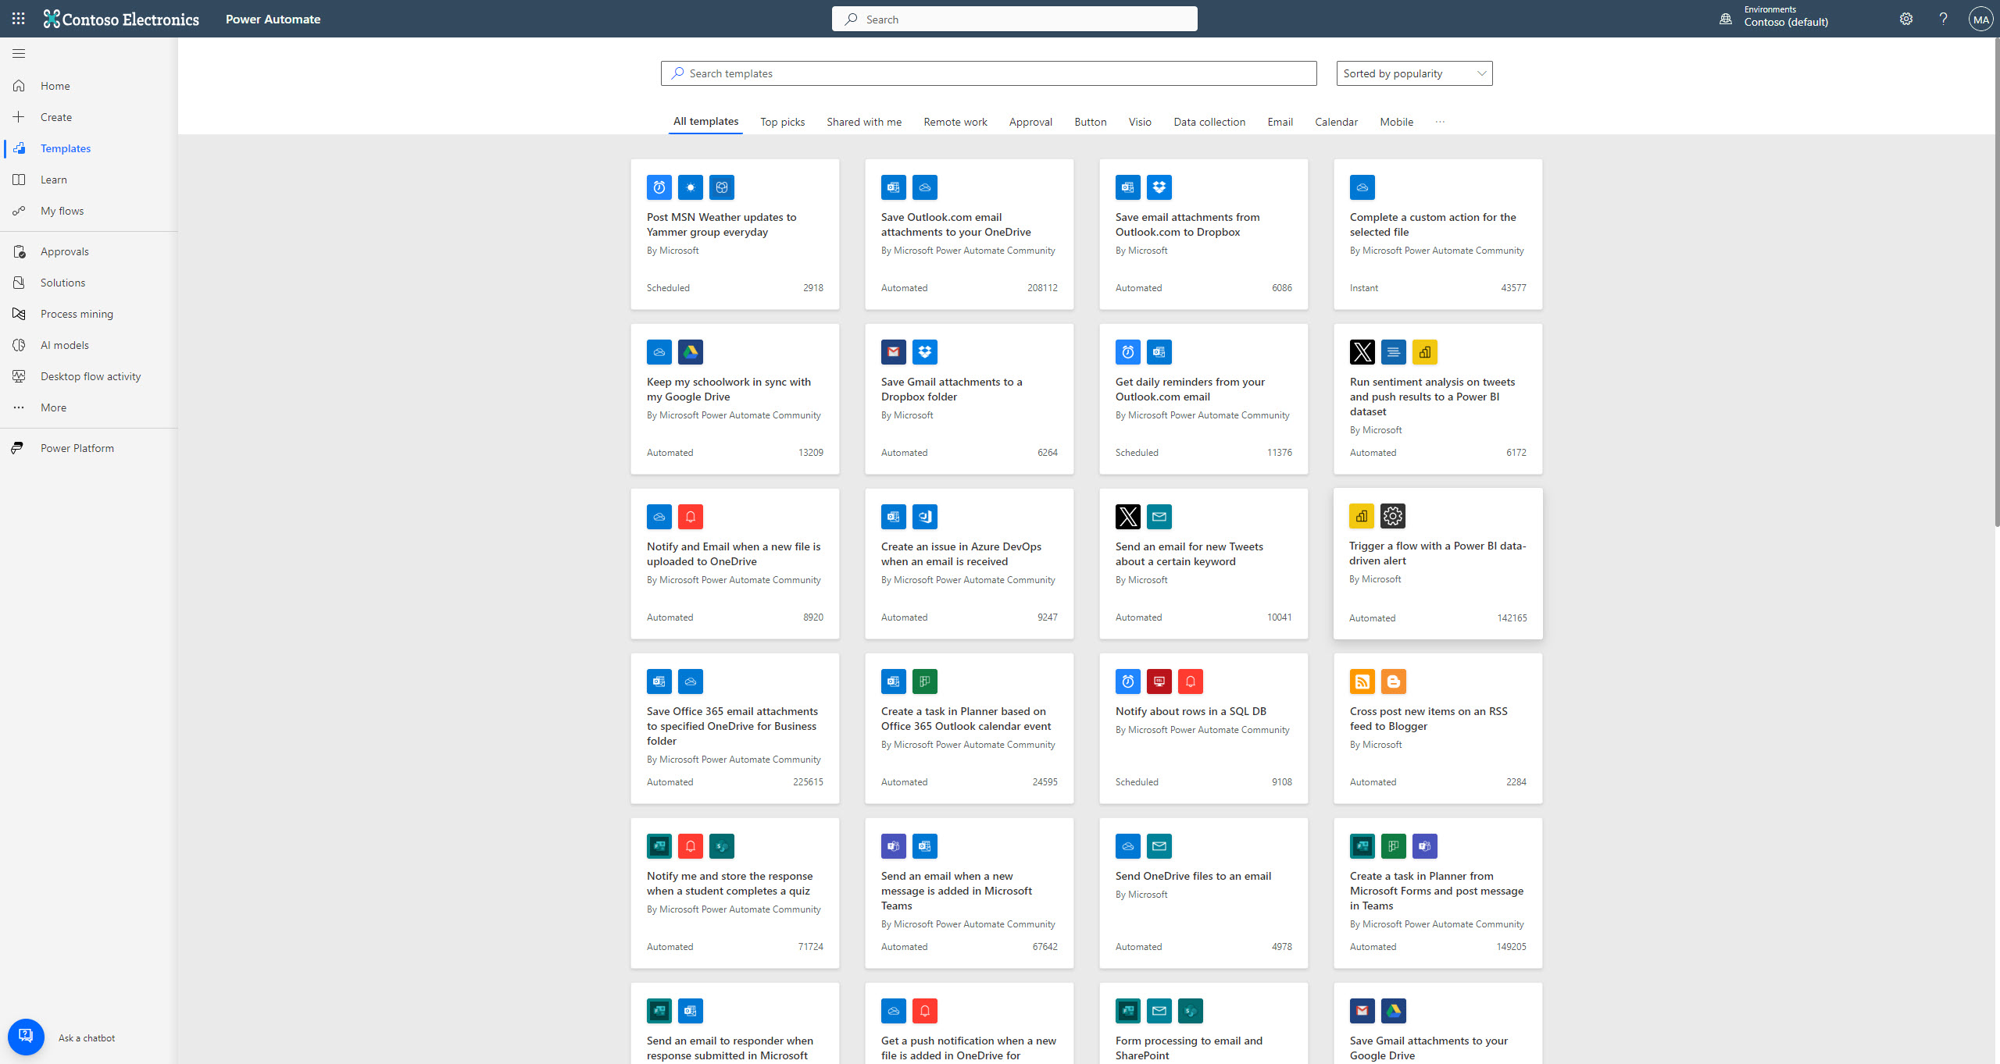Switch to the Mobile tab
2000x1064 pixels.
tap(1396, 122)
